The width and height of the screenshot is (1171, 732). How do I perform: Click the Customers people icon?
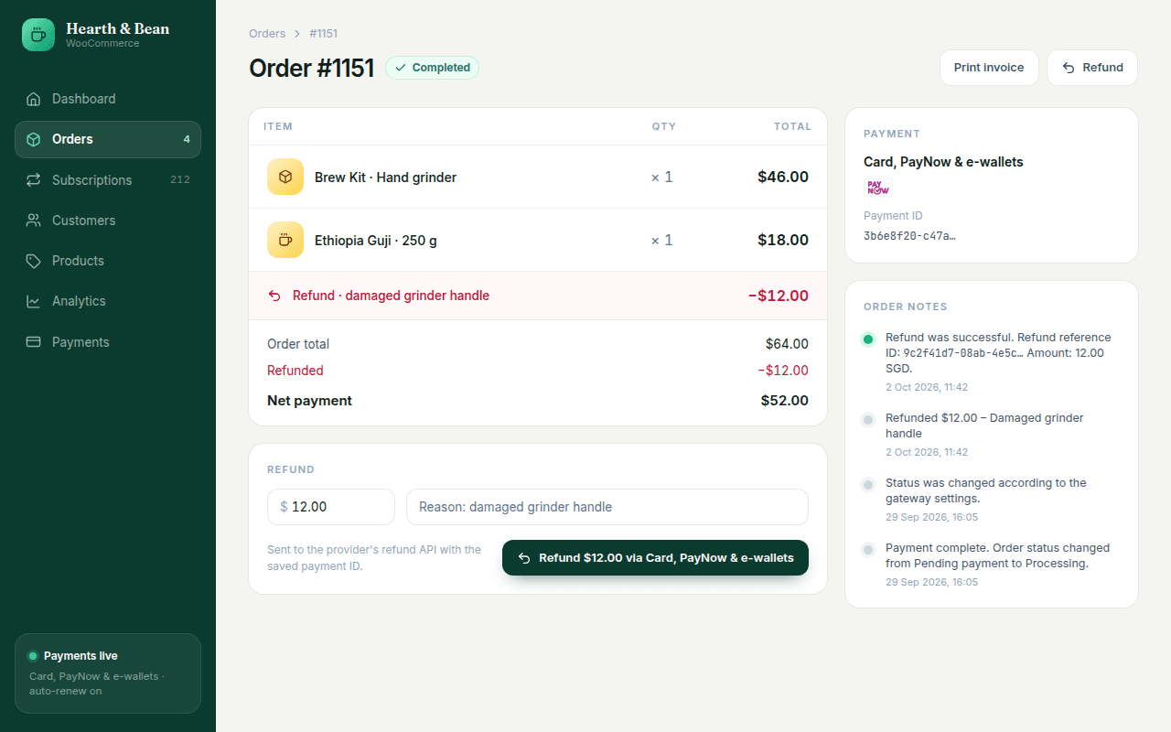pos(34,221)
